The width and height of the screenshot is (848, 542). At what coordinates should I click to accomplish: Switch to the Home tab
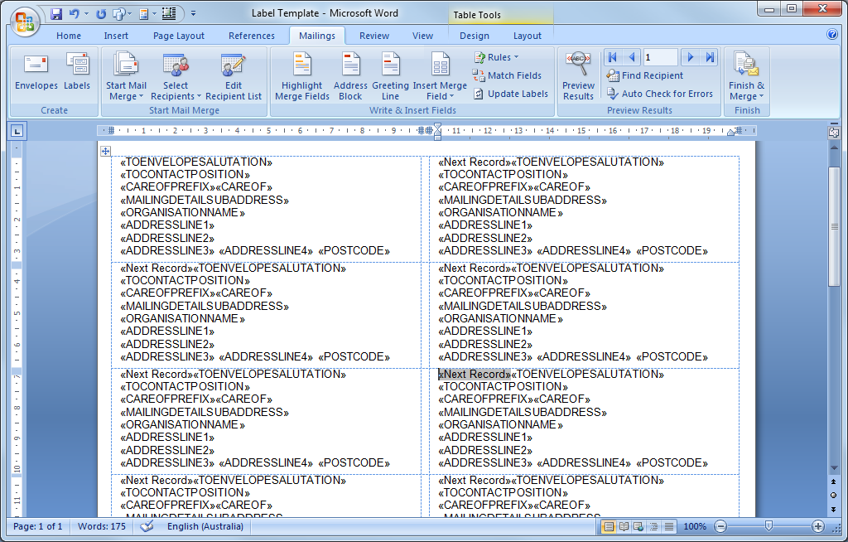click(69, 36)
